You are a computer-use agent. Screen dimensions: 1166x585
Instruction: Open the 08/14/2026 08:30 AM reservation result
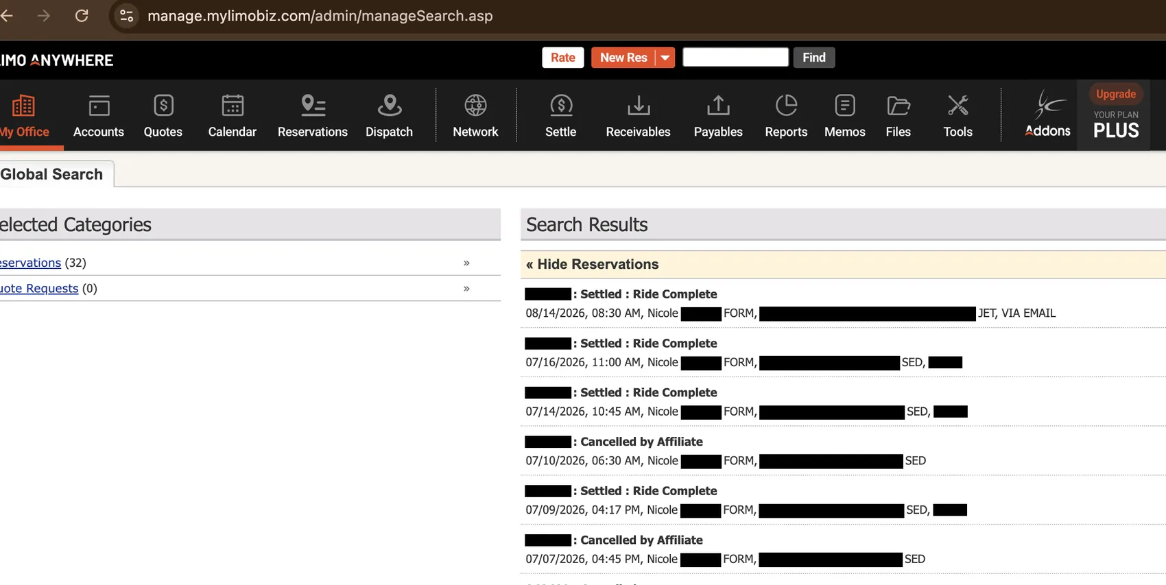843,303
